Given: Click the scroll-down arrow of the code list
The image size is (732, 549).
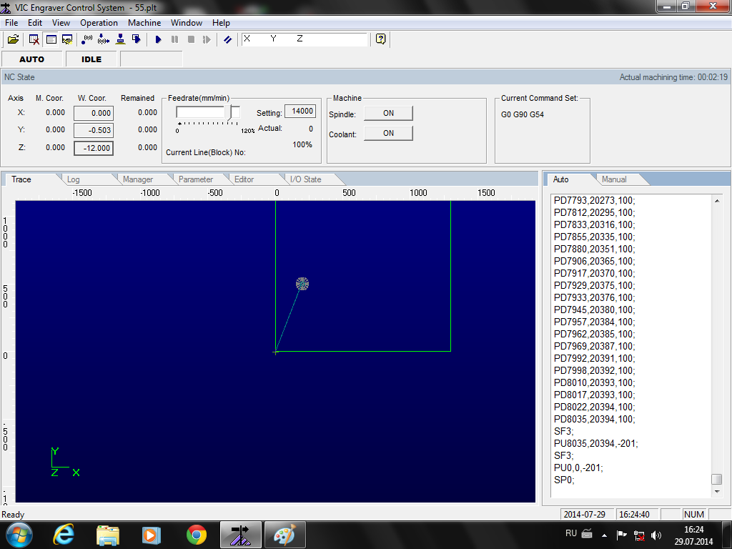Looking at the screenshot, I should (717, 492).
